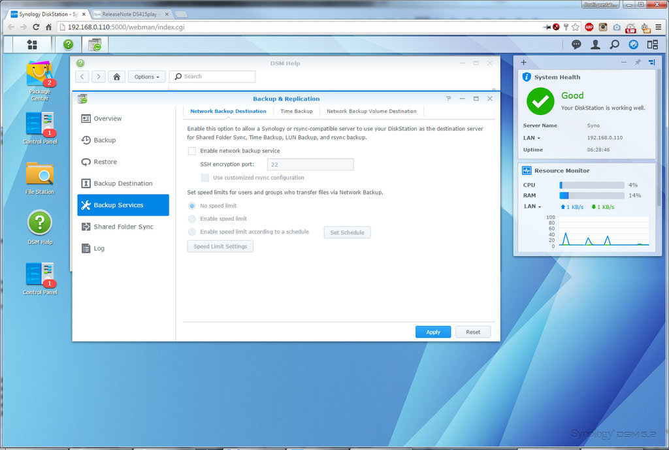This screenshot has height=450, width=669.
Task: Click the CPU usage bar
Action: click(592, 185)
